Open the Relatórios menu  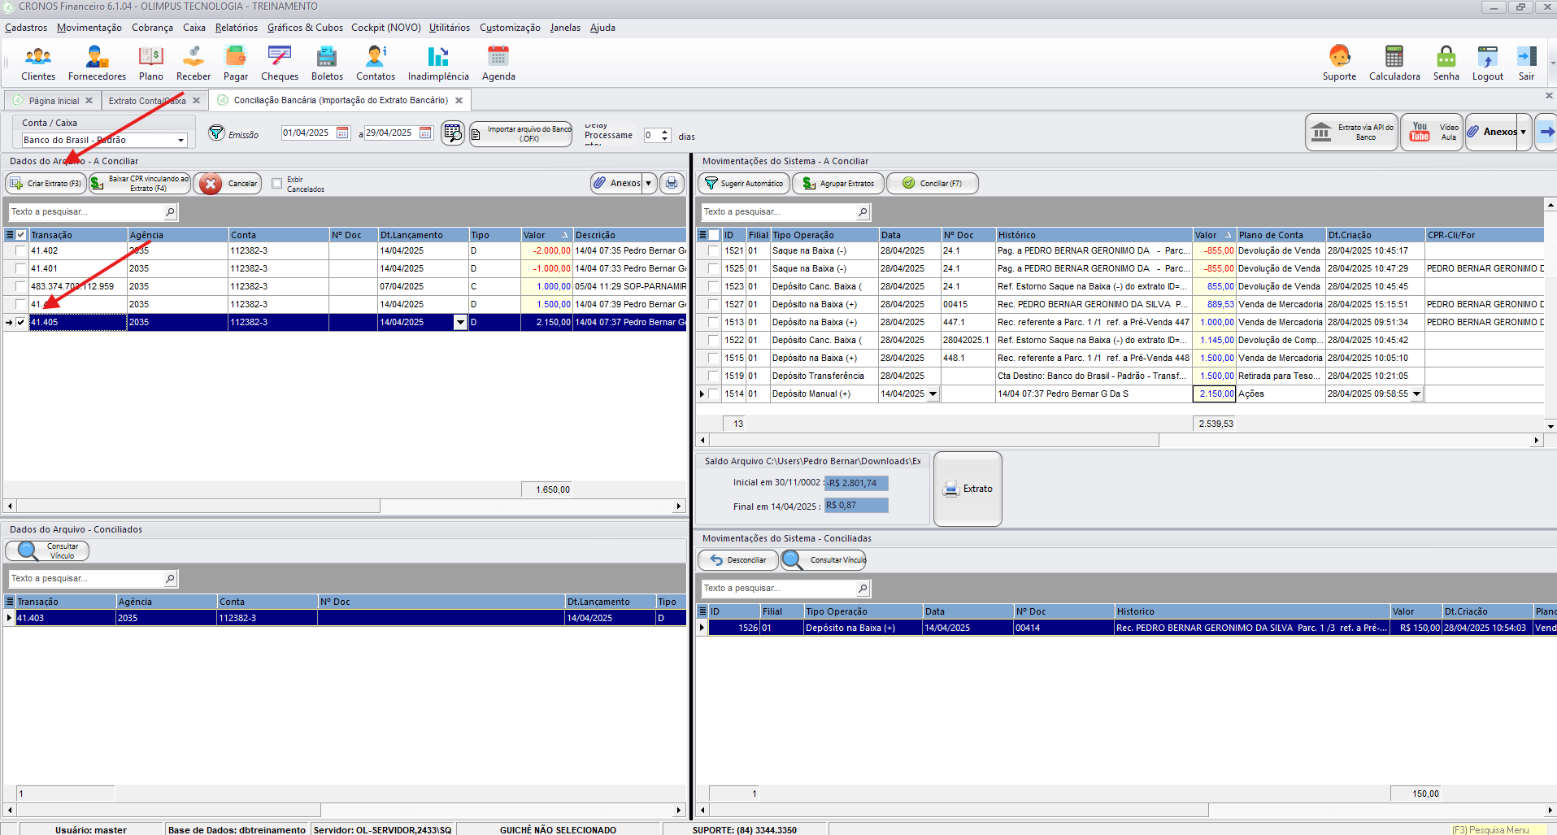coord(237,28)
